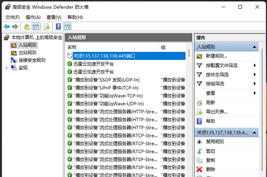
Task: Toggle the show/hide console tree toolbar icon
Action: pos(36,27)
